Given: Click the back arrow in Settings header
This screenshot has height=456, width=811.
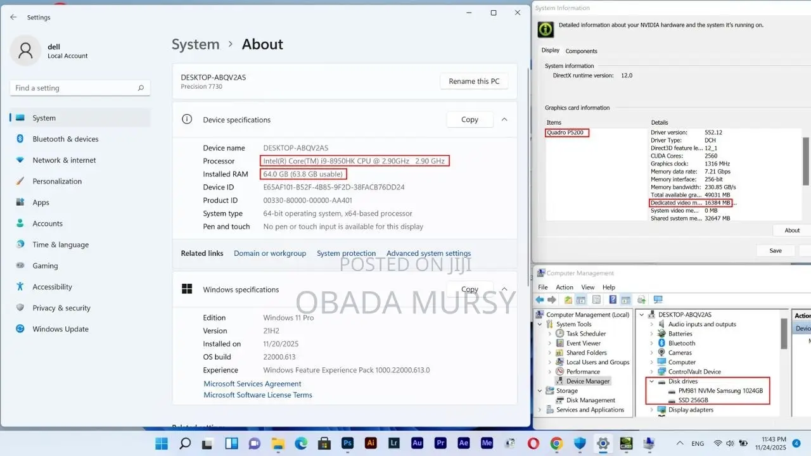Looking at the screenshot, I should (x=13, y=17).
